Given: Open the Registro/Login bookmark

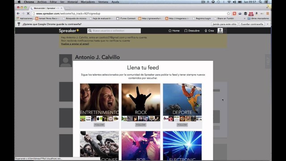Looking at the screenshot, I should point(202,18).
